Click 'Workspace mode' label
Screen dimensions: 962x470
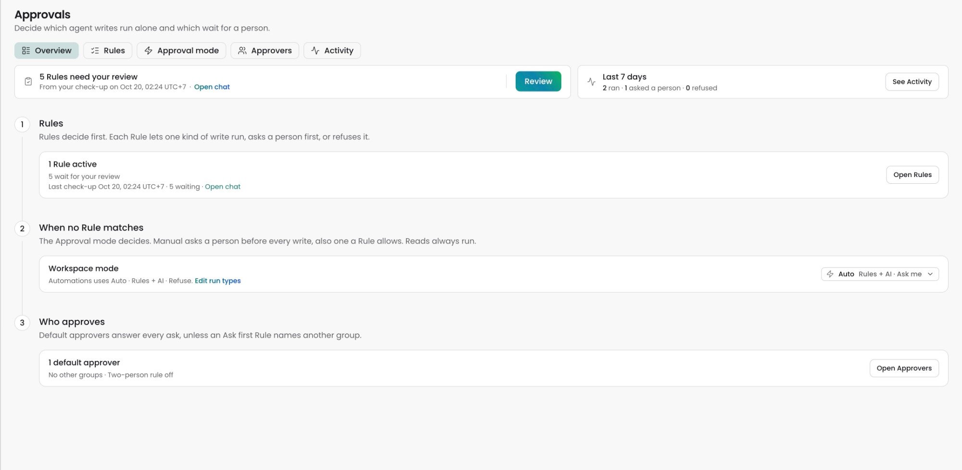click(x=83, y=268)
